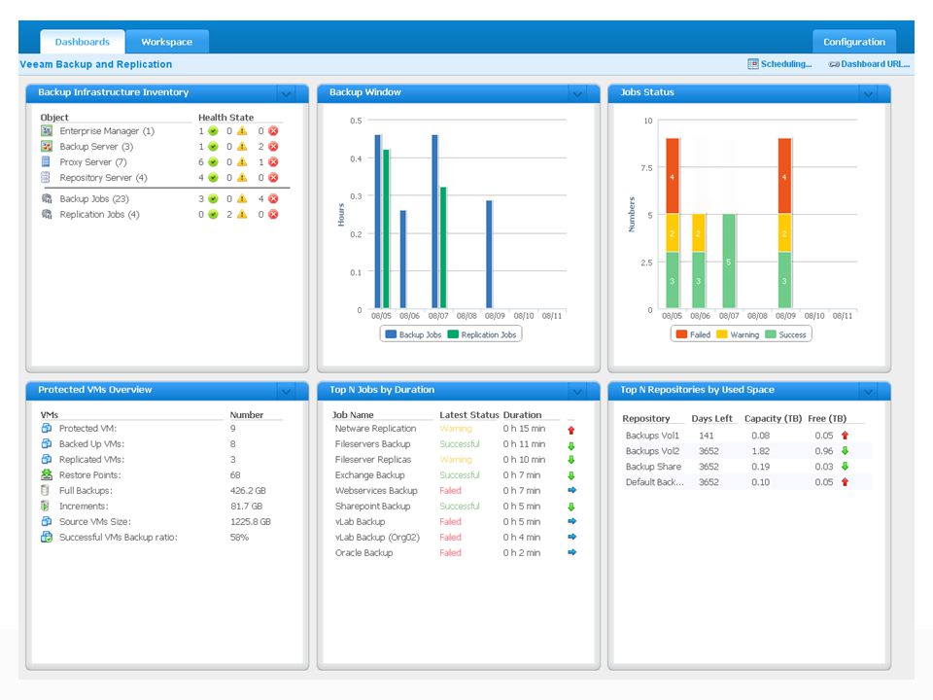Screen dimensions: 933x700
Task: Open the Configuration tab
Action: pyautogui.click(x=854, y=42)
